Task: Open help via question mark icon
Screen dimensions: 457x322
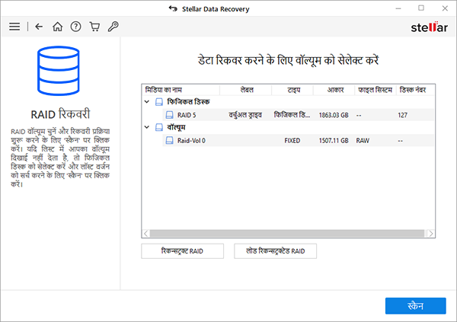Action: click(x=75, y=27)
